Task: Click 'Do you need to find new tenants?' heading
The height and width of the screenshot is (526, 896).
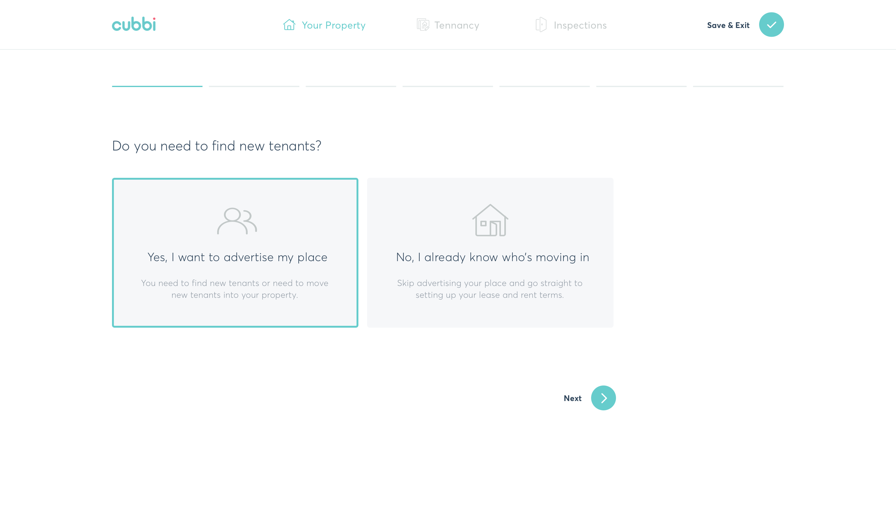Action: [217, 146]
